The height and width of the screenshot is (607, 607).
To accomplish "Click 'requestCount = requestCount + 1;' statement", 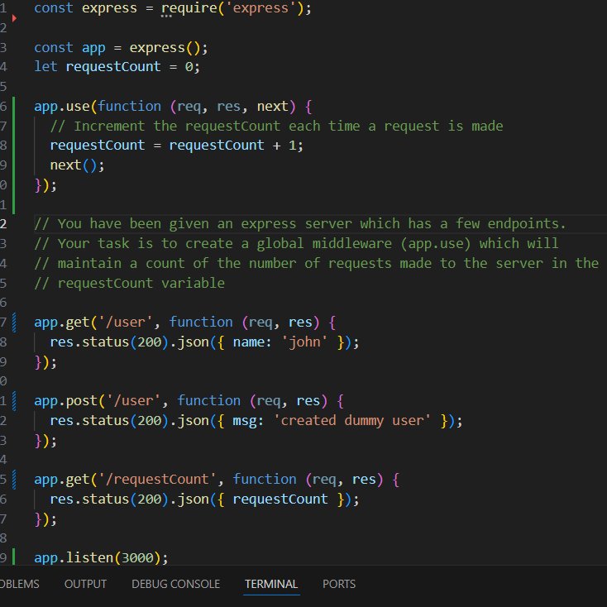I will point(176,146).
